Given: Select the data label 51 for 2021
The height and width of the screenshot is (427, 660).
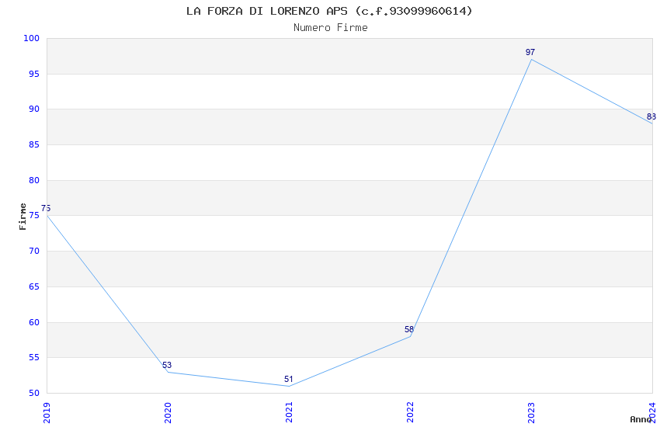Looking at the screenshot, I should point(288,379).
